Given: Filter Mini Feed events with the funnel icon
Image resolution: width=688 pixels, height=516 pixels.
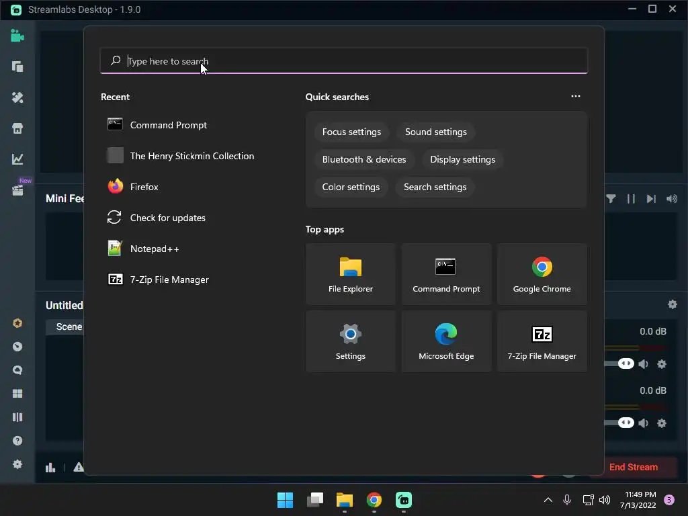Looking at the screenshot, I should tap(611, 199).
